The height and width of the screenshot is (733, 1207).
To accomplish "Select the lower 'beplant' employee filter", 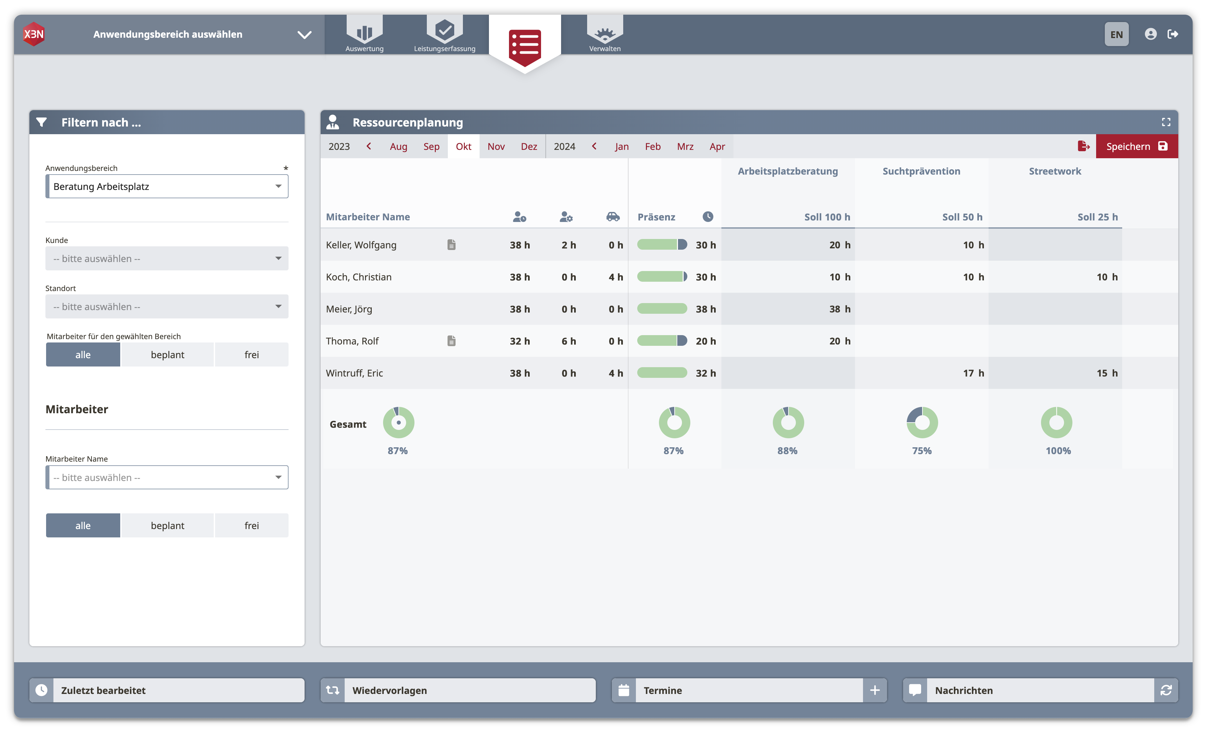I will (x=167, y=525).
